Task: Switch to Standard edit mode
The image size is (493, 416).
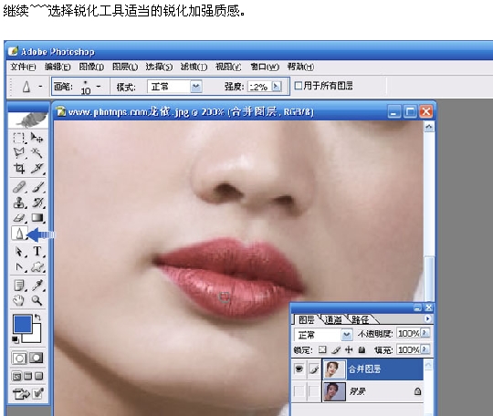Action: pyautogui.click(x=19, y=358)
